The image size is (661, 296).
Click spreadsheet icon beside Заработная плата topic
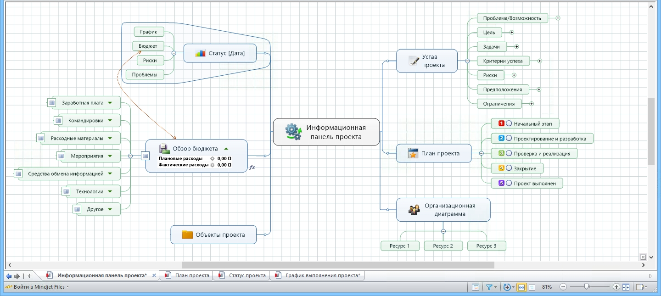point(51,103)
